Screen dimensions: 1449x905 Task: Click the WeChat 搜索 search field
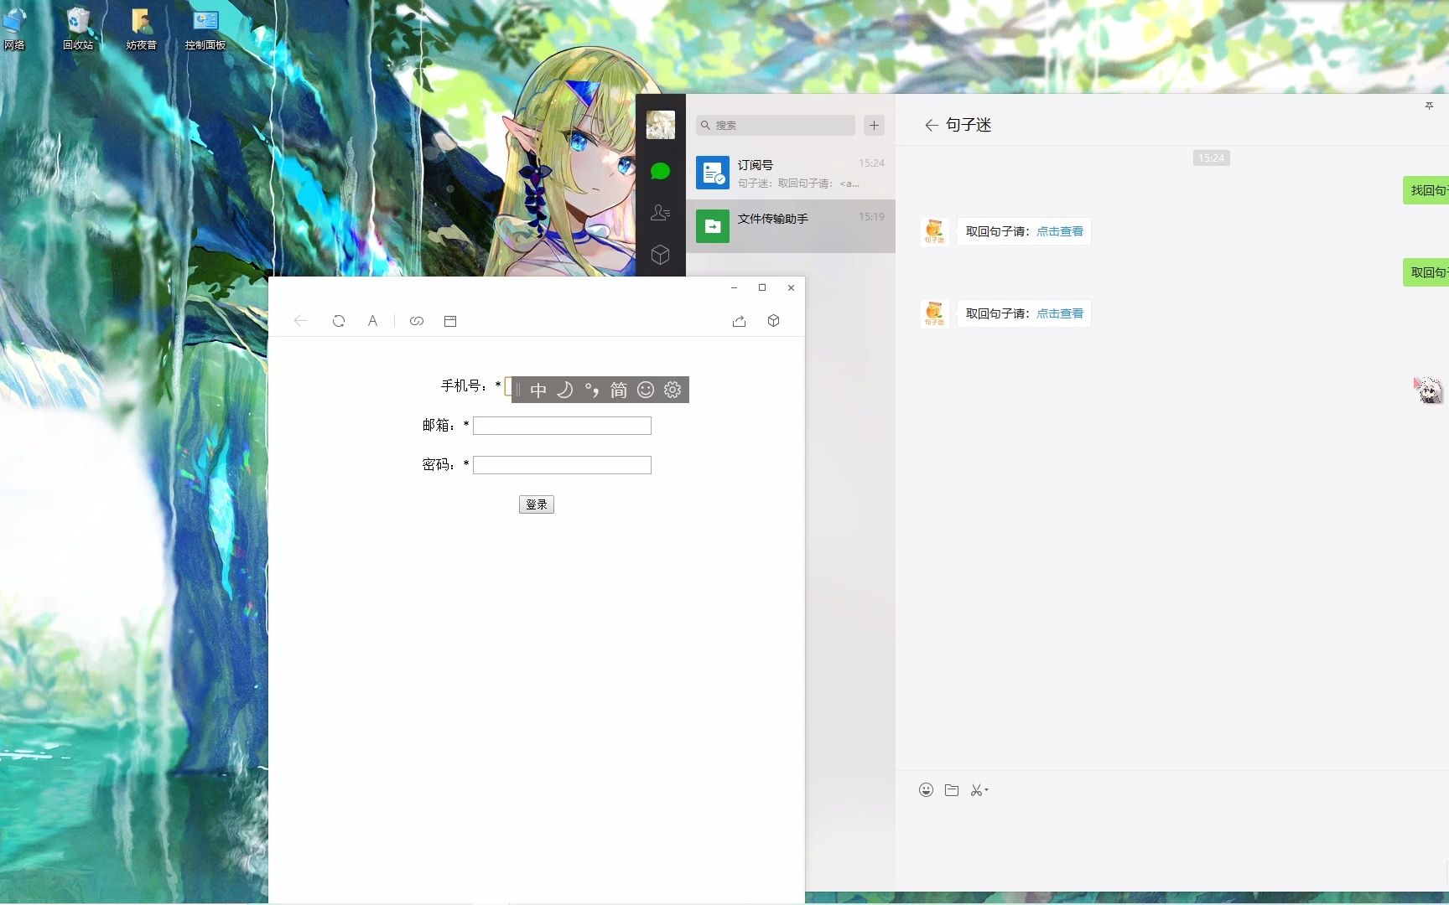tap(776, 125)
